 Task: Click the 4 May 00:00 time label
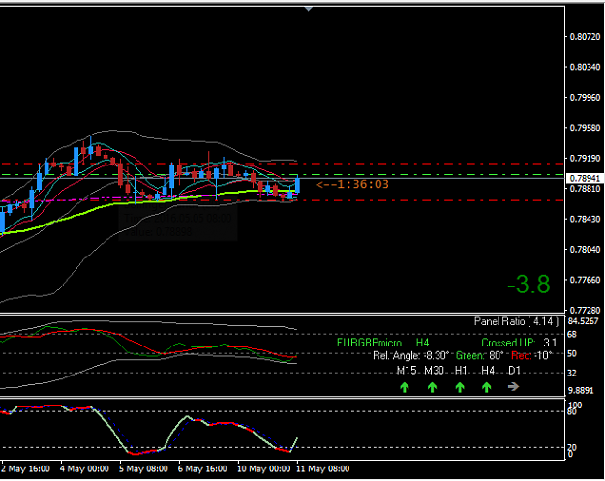pyautogui.click(x=84, y=469)
